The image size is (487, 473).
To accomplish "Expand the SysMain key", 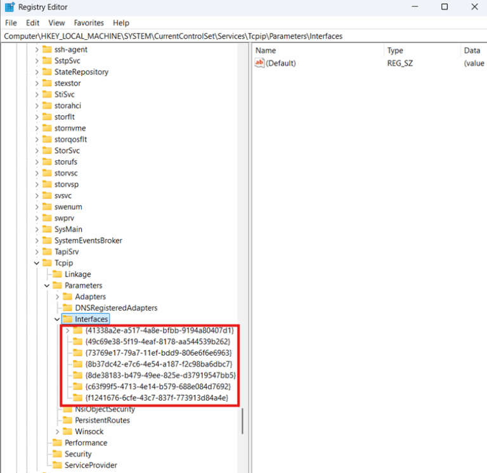I will tap(37, 229).
